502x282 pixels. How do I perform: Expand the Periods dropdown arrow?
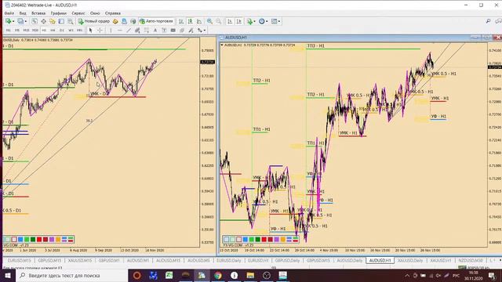pyautogui.click(x=267, y=21)
